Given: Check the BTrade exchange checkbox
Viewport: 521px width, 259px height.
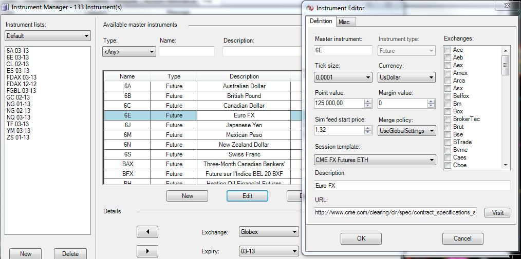Looking at the screenshot, I should (x=448, y=142).
